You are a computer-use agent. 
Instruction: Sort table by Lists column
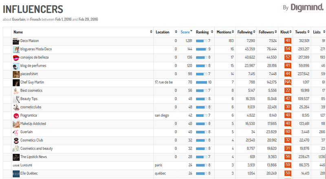[319, 32]
